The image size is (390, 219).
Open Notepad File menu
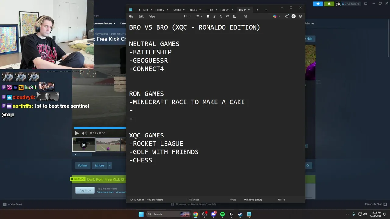click(131, 16)
